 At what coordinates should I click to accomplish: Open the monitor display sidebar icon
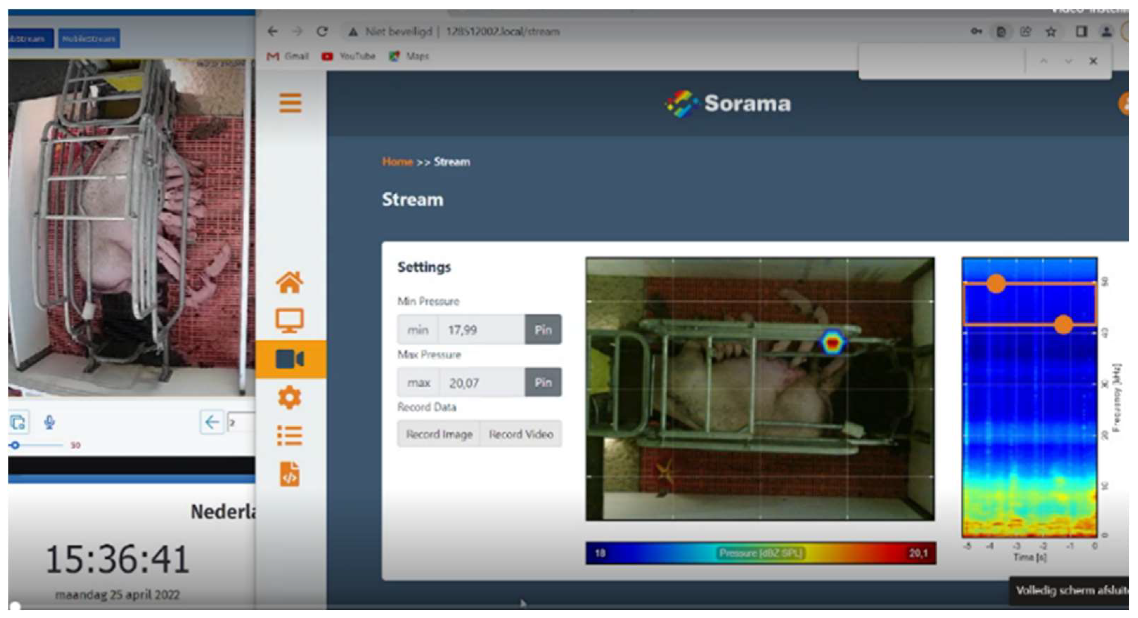(290, 320)
